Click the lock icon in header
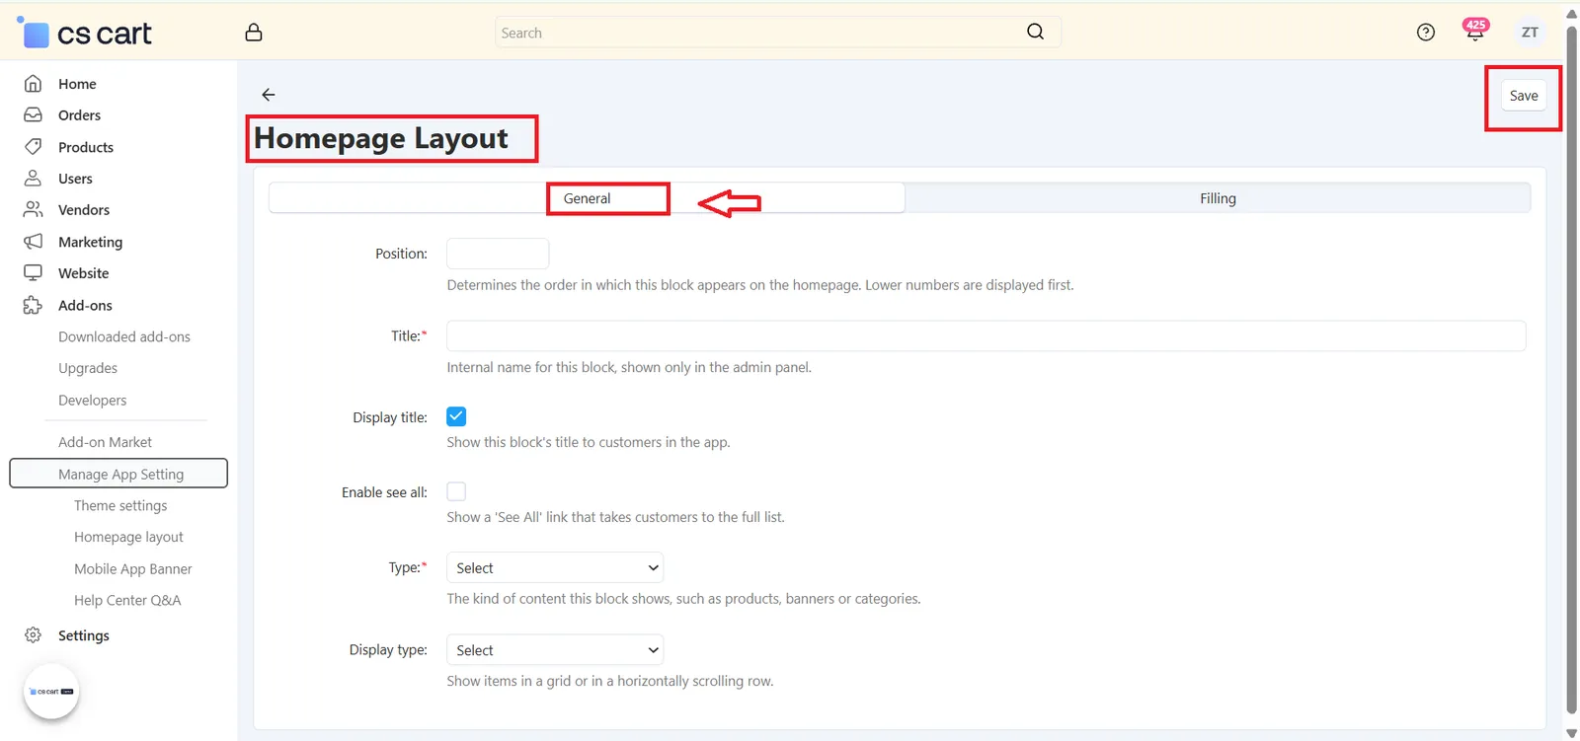This screenshot has width=1580, height=741. click(254, 33)
